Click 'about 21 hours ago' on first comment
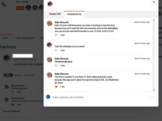Screen dimensions: 162x121 [142, 22]
